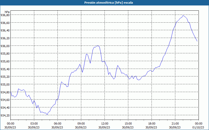Click the 15:00 time axis label
This screenshot has height=130, width=209.
point(128,124)
